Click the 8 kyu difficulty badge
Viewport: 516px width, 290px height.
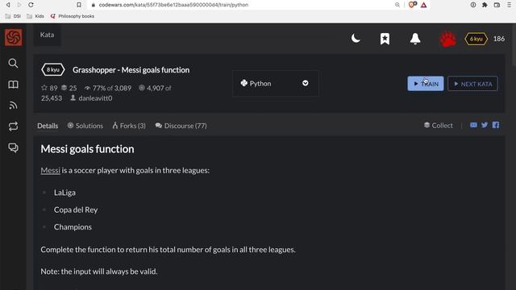click(x=53, y=70)
